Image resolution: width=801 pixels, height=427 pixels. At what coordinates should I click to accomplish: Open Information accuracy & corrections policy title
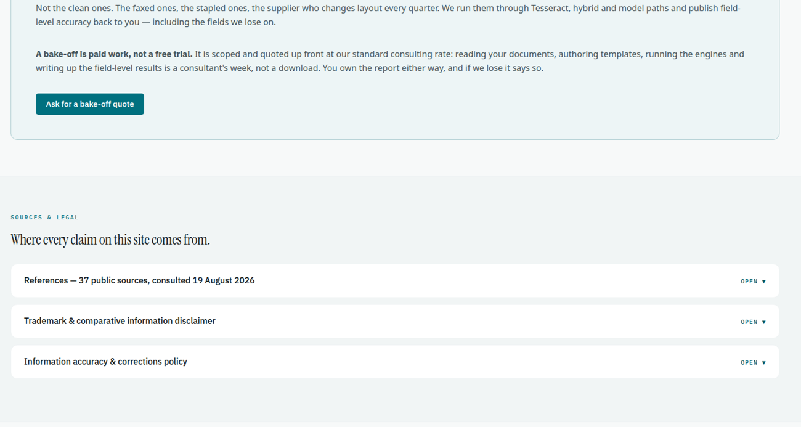105,362
